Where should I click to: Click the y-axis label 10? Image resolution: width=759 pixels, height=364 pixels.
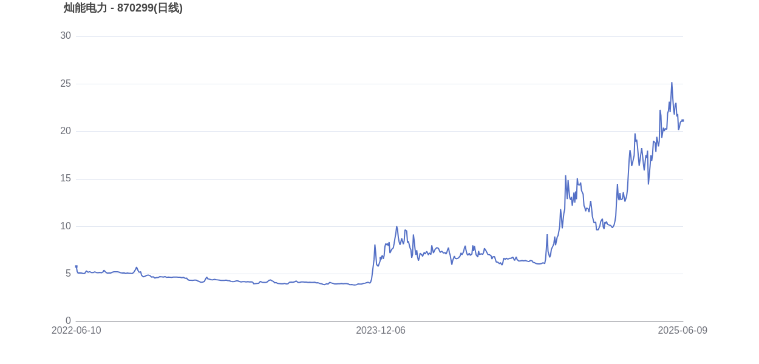[x=66, y=226]
